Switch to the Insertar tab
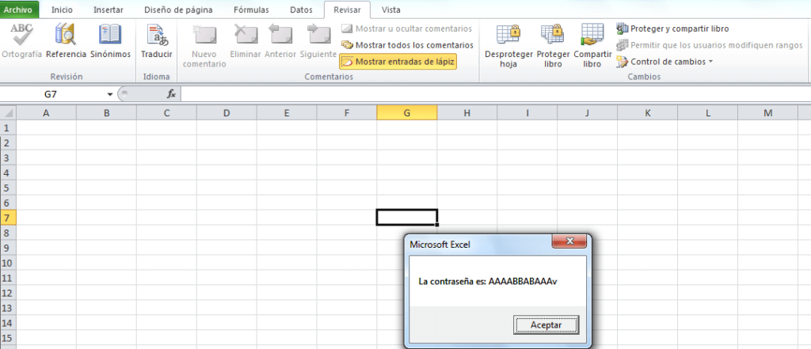Screen dimensions: 811x349 (108, 9)
